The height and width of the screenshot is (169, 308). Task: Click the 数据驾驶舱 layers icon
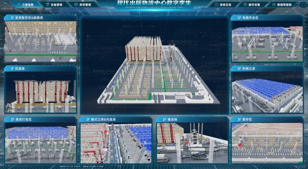[x=274, y=5]
